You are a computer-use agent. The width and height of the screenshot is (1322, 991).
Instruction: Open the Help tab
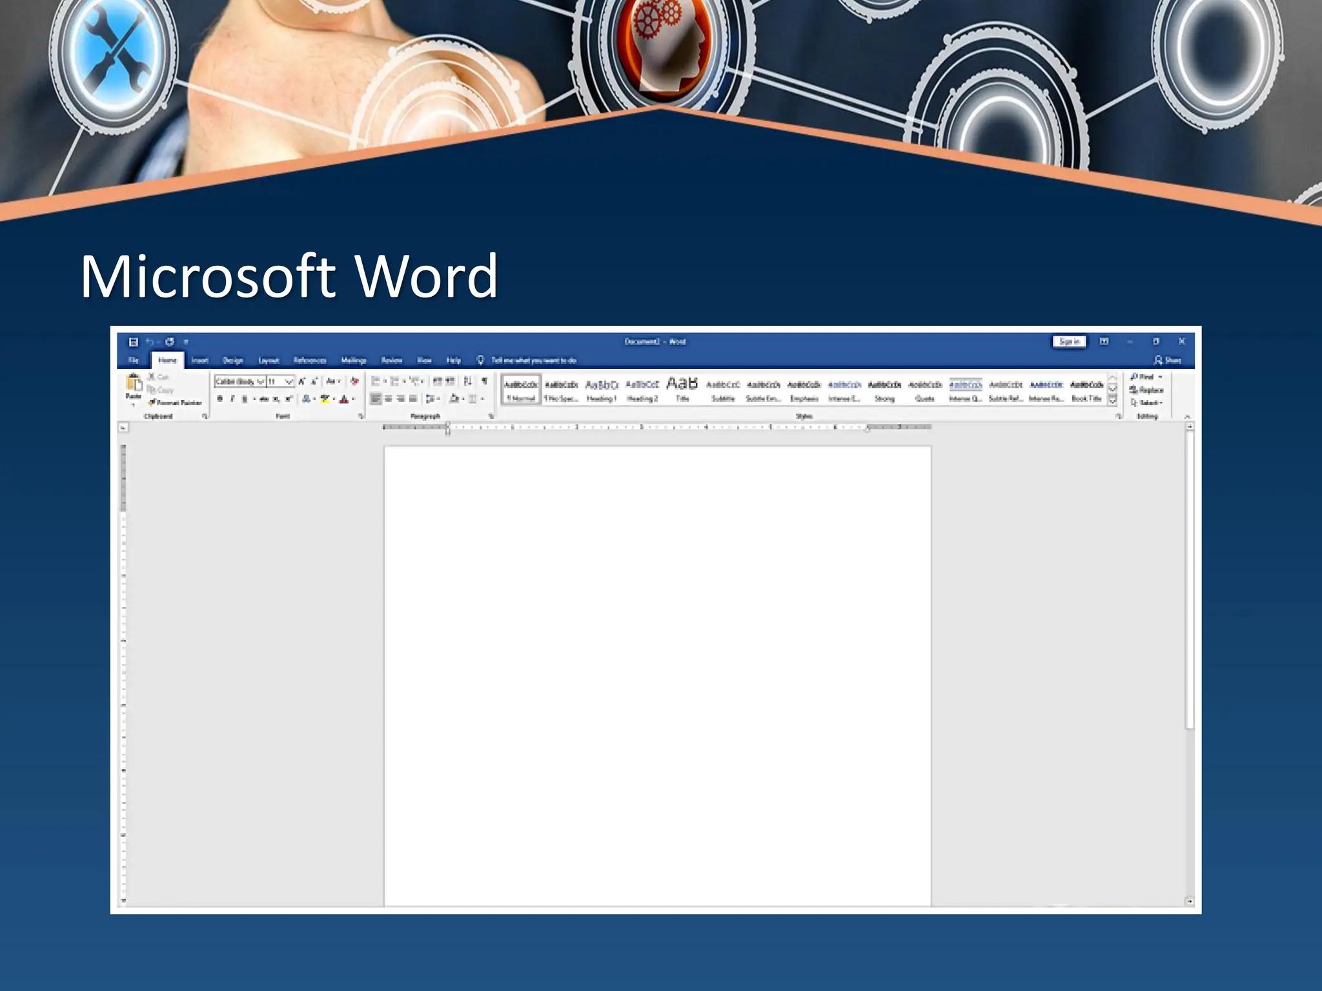(454, 360)
